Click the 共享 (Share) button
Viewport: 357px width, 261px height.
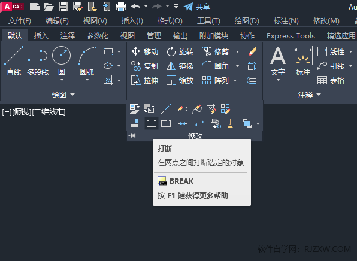pyautogui.click(x=197, y=7)
